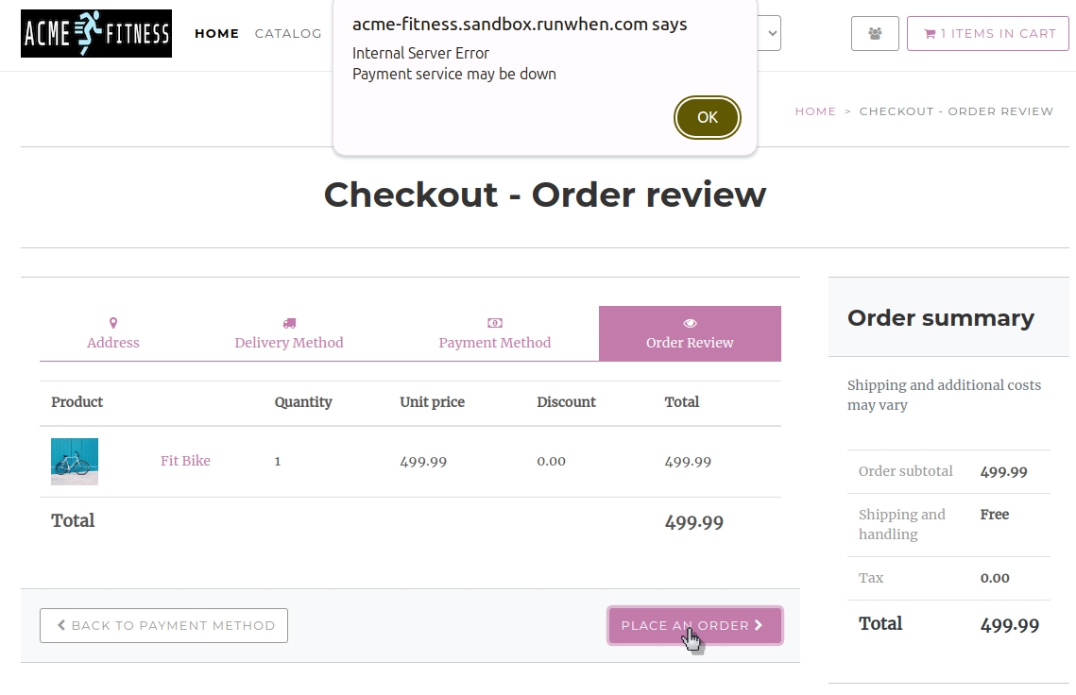The width and height of the screenshot is (1076, 695).
Task: Switch to the Delivery Method tab
Action: (289, 343)
